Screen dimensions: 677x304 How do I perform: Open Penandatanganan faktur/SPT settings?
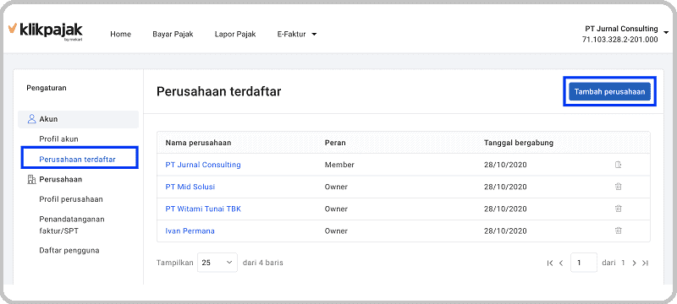coord(72,225)
